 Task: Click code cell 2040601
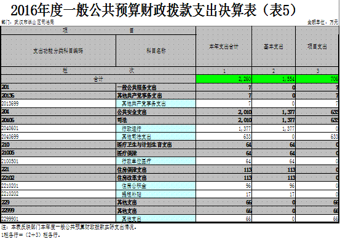point(58,128)
